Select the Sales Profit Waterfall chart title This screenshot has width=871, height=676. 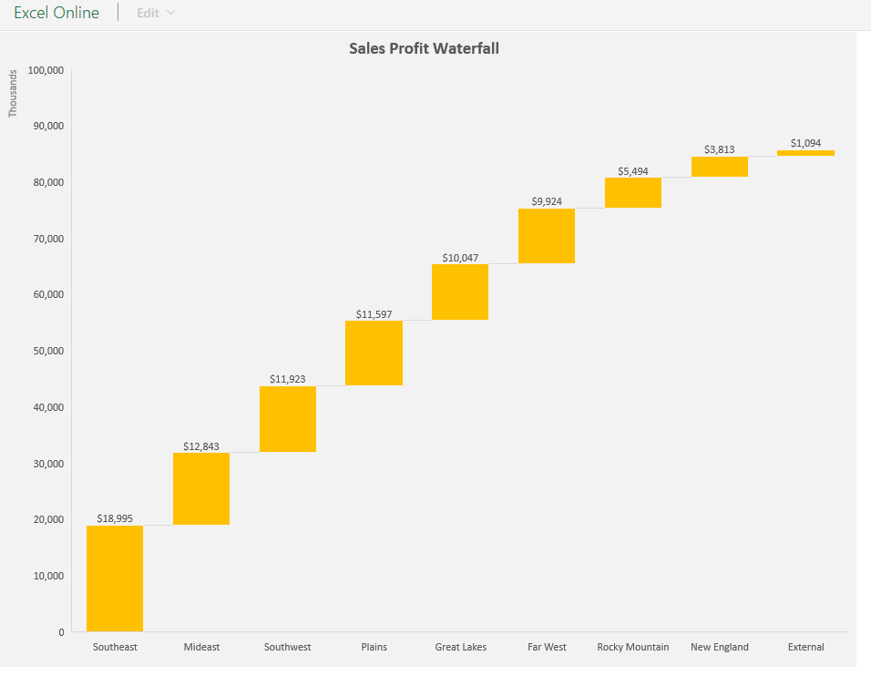coord(424,48)
